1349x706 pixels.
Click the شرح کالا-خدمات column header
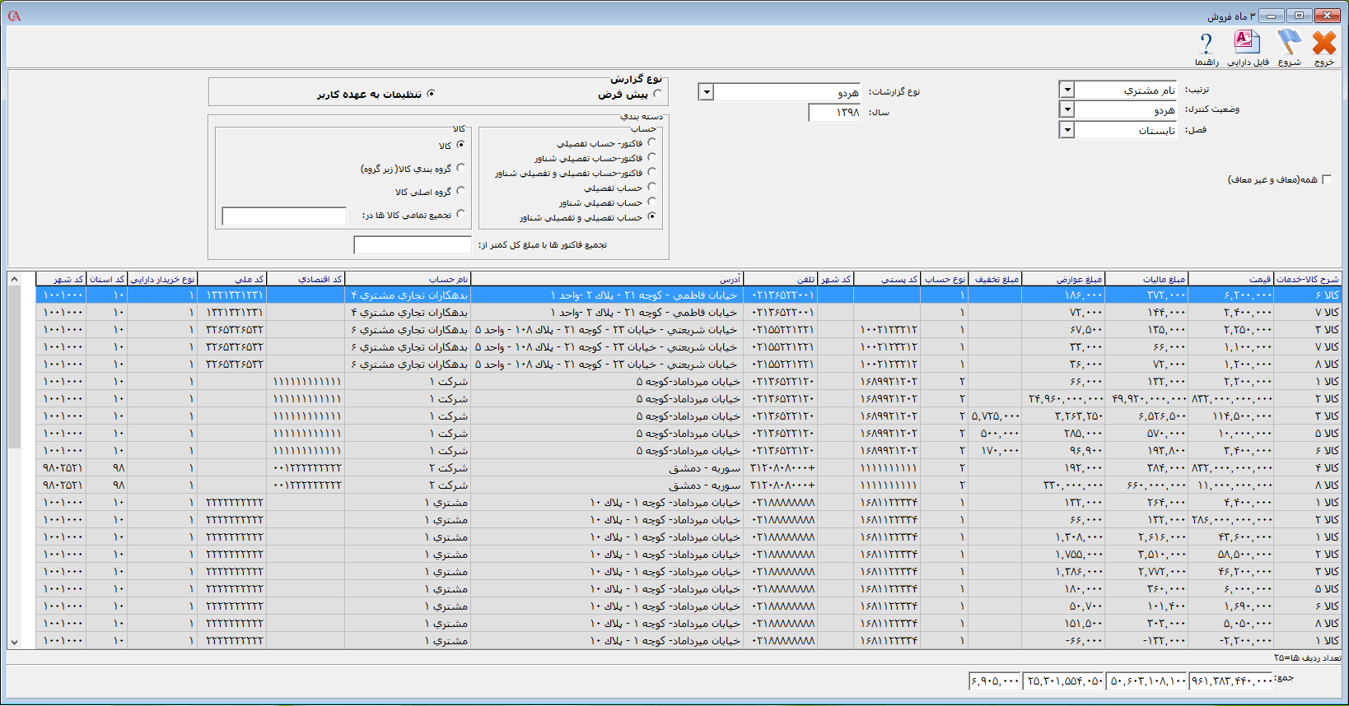click(1308, 279)
